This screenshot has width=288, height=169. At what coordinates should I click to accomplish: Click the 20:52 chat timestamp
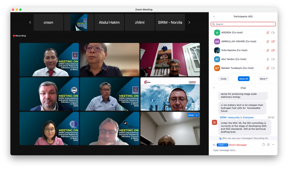click(x=271, y=118)
